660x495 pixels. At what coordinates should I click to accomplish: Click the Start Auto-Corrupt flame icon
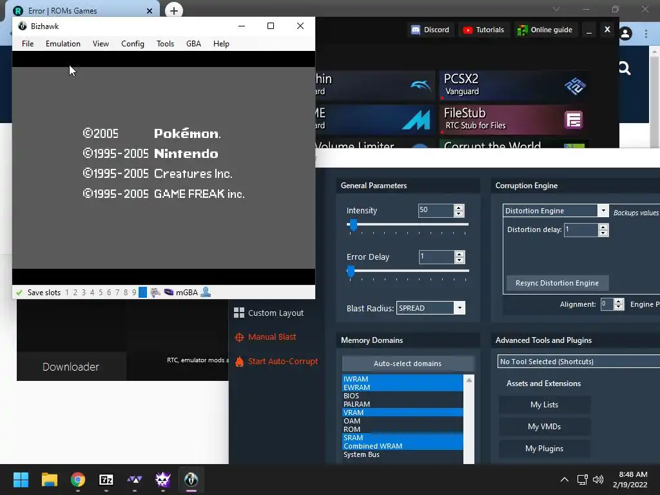pos(239,362)
